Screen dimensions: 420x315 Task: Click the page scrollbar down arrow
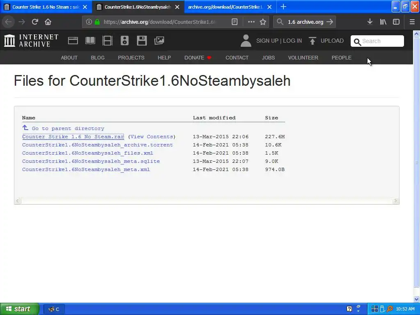416,299
